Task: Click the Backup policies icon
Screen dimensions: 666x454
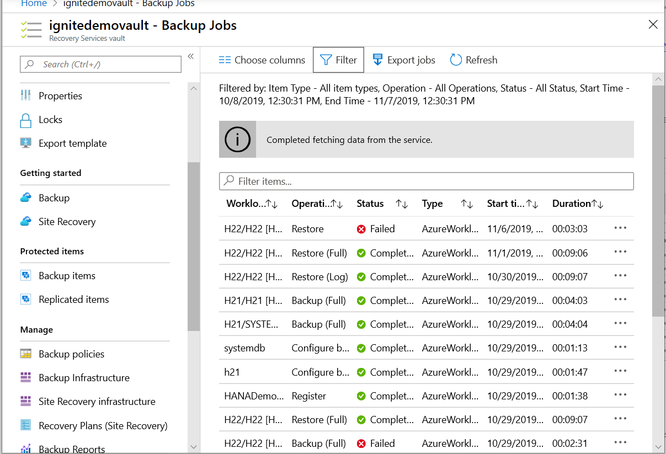Action: click(26, 354)
